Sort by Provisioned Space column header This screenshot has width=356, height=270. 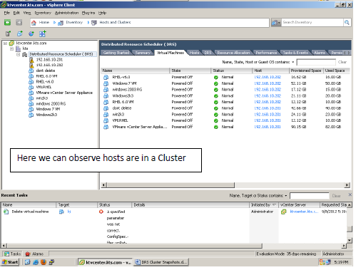(x=306, y=71)
